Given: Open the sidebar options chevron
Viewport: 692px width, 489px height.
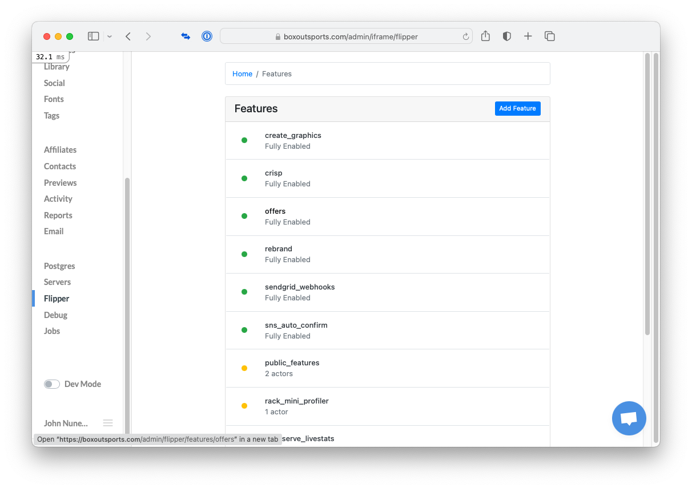Looking at the screenshot, I should click(110, 36).
